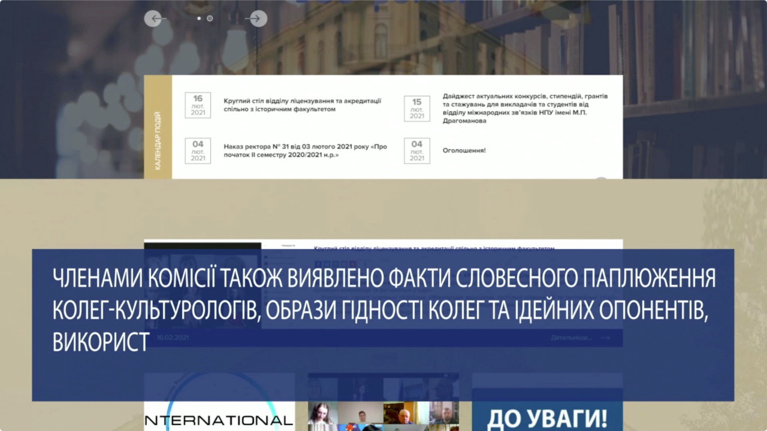Open 'Наказ ректора № 31' event link

pos(305,150)
